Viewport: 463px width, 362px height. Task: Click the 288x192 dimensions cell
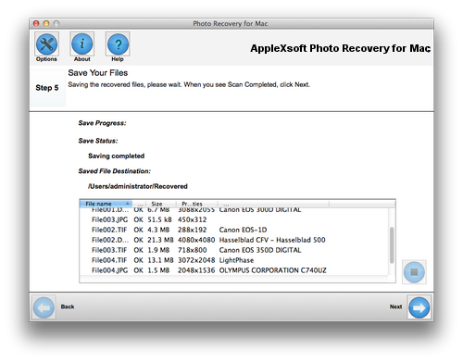pyautogui.click(x=193, y=230)
